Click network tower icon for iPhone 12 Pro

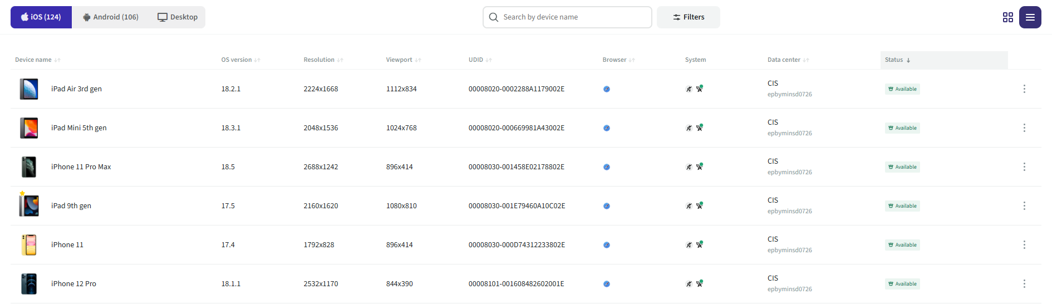point(700,283)
